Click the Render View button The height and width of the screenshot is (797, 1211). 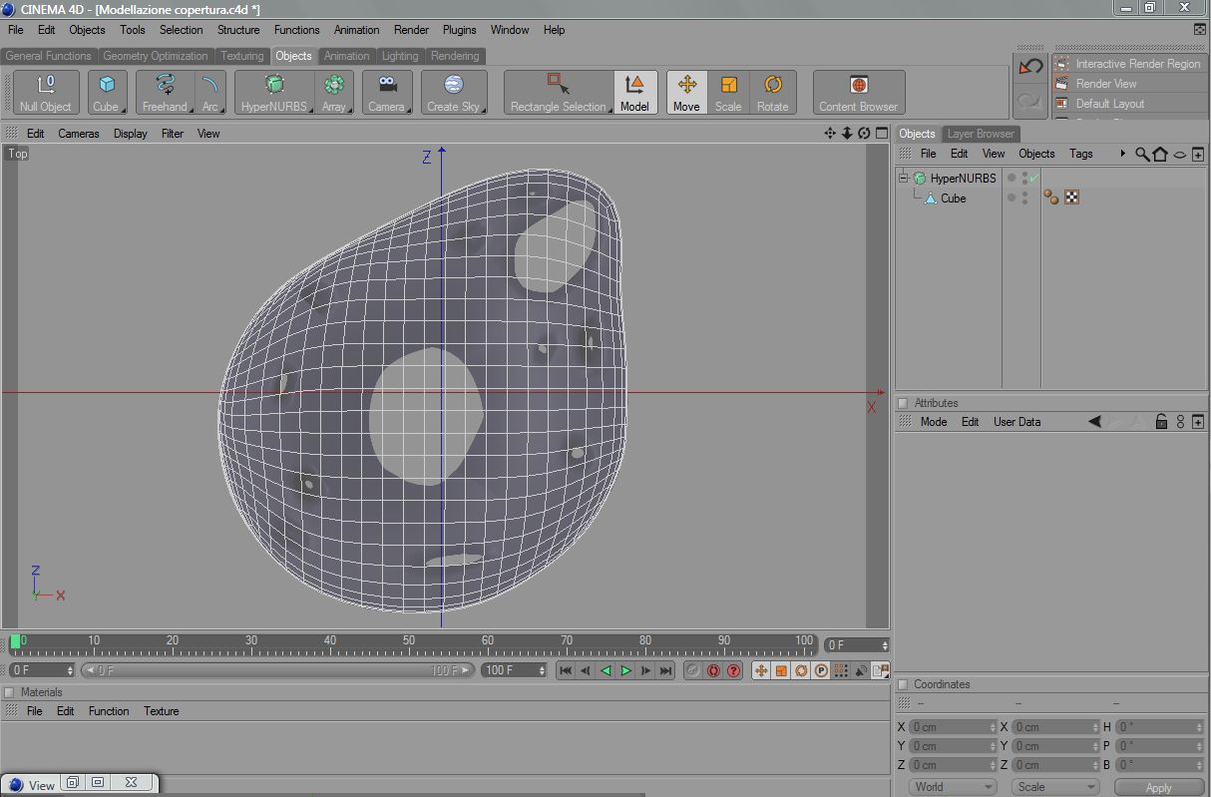tap(1105, 84)
